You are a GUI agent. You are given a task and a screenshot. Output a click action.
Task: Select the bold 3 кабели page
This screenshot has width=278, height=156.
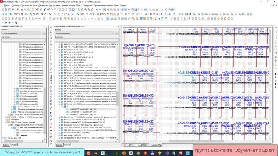point(23,135)
